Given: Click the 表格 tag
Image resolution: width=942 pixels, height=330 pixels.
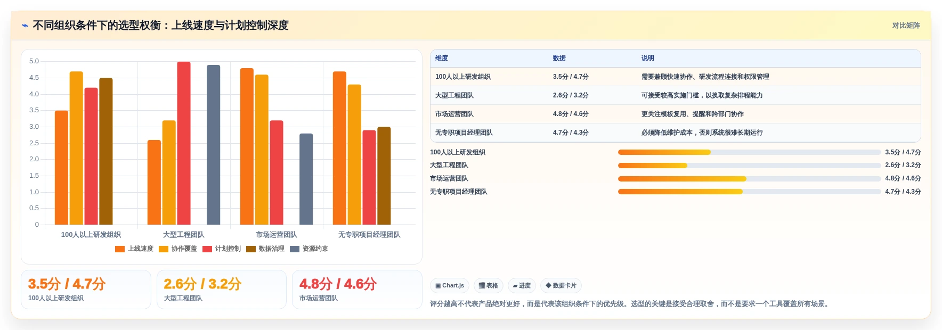Looking at the screenshot, I should click(x=489, y=286).
